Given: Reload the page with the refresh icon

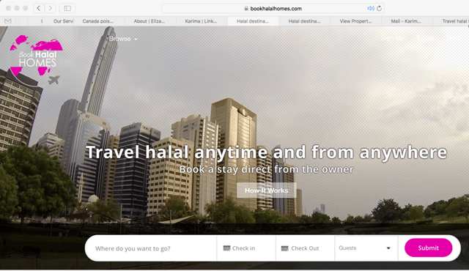Looking at the screenshot, I should [380, 8].
